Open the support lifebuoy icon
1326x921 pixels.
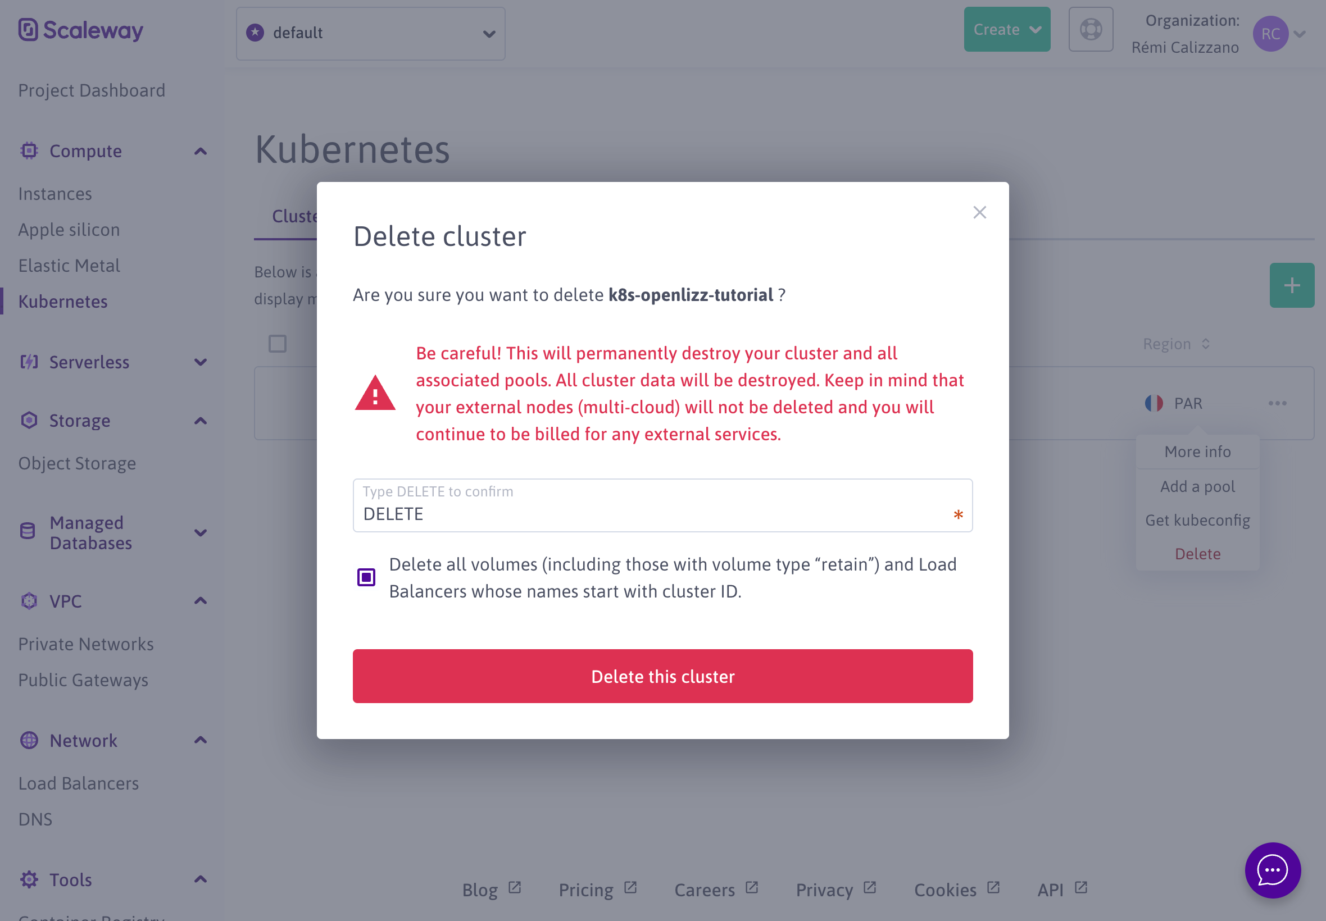coord(1091,29)
